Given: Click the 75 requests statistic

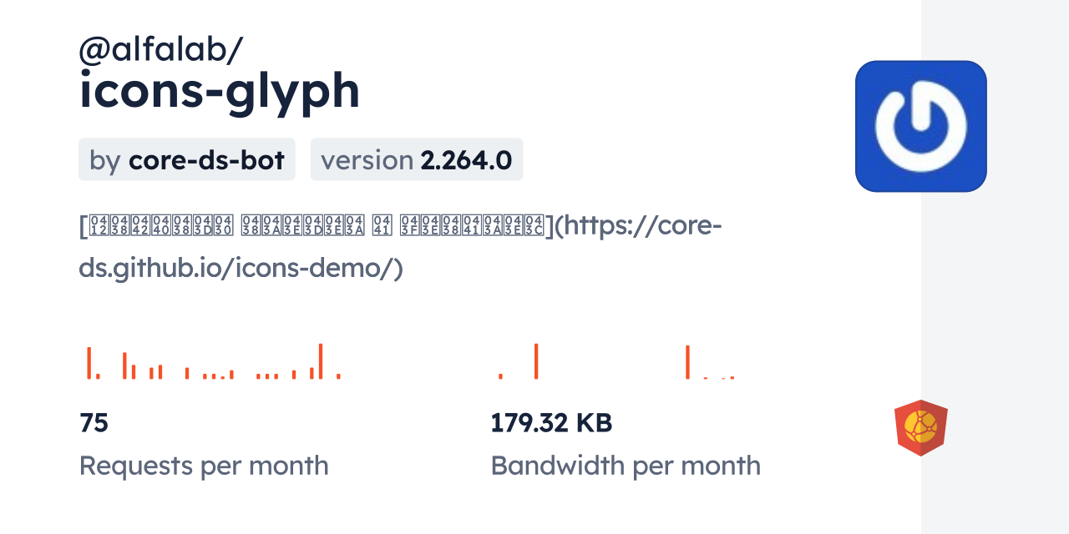Looking at the screenshot, I should pos(94,423).
